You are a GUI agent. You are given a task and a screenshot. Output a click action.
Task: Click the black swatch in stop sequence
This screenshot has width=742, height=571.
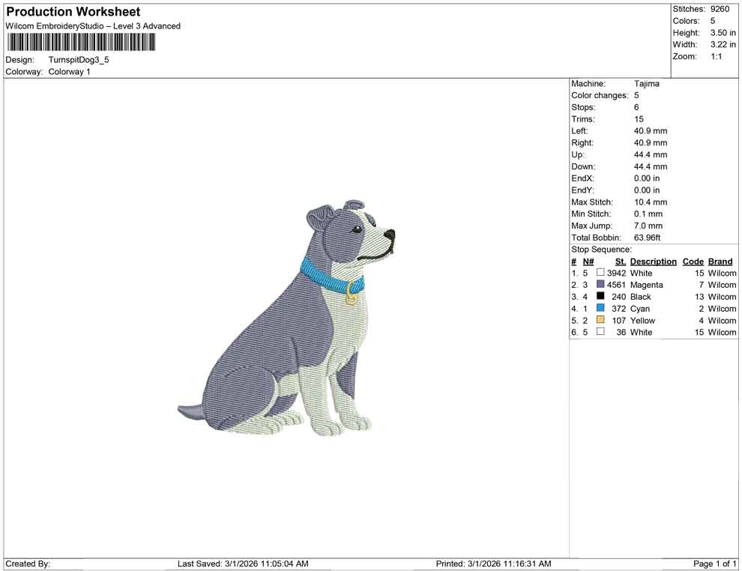[600, 296]
